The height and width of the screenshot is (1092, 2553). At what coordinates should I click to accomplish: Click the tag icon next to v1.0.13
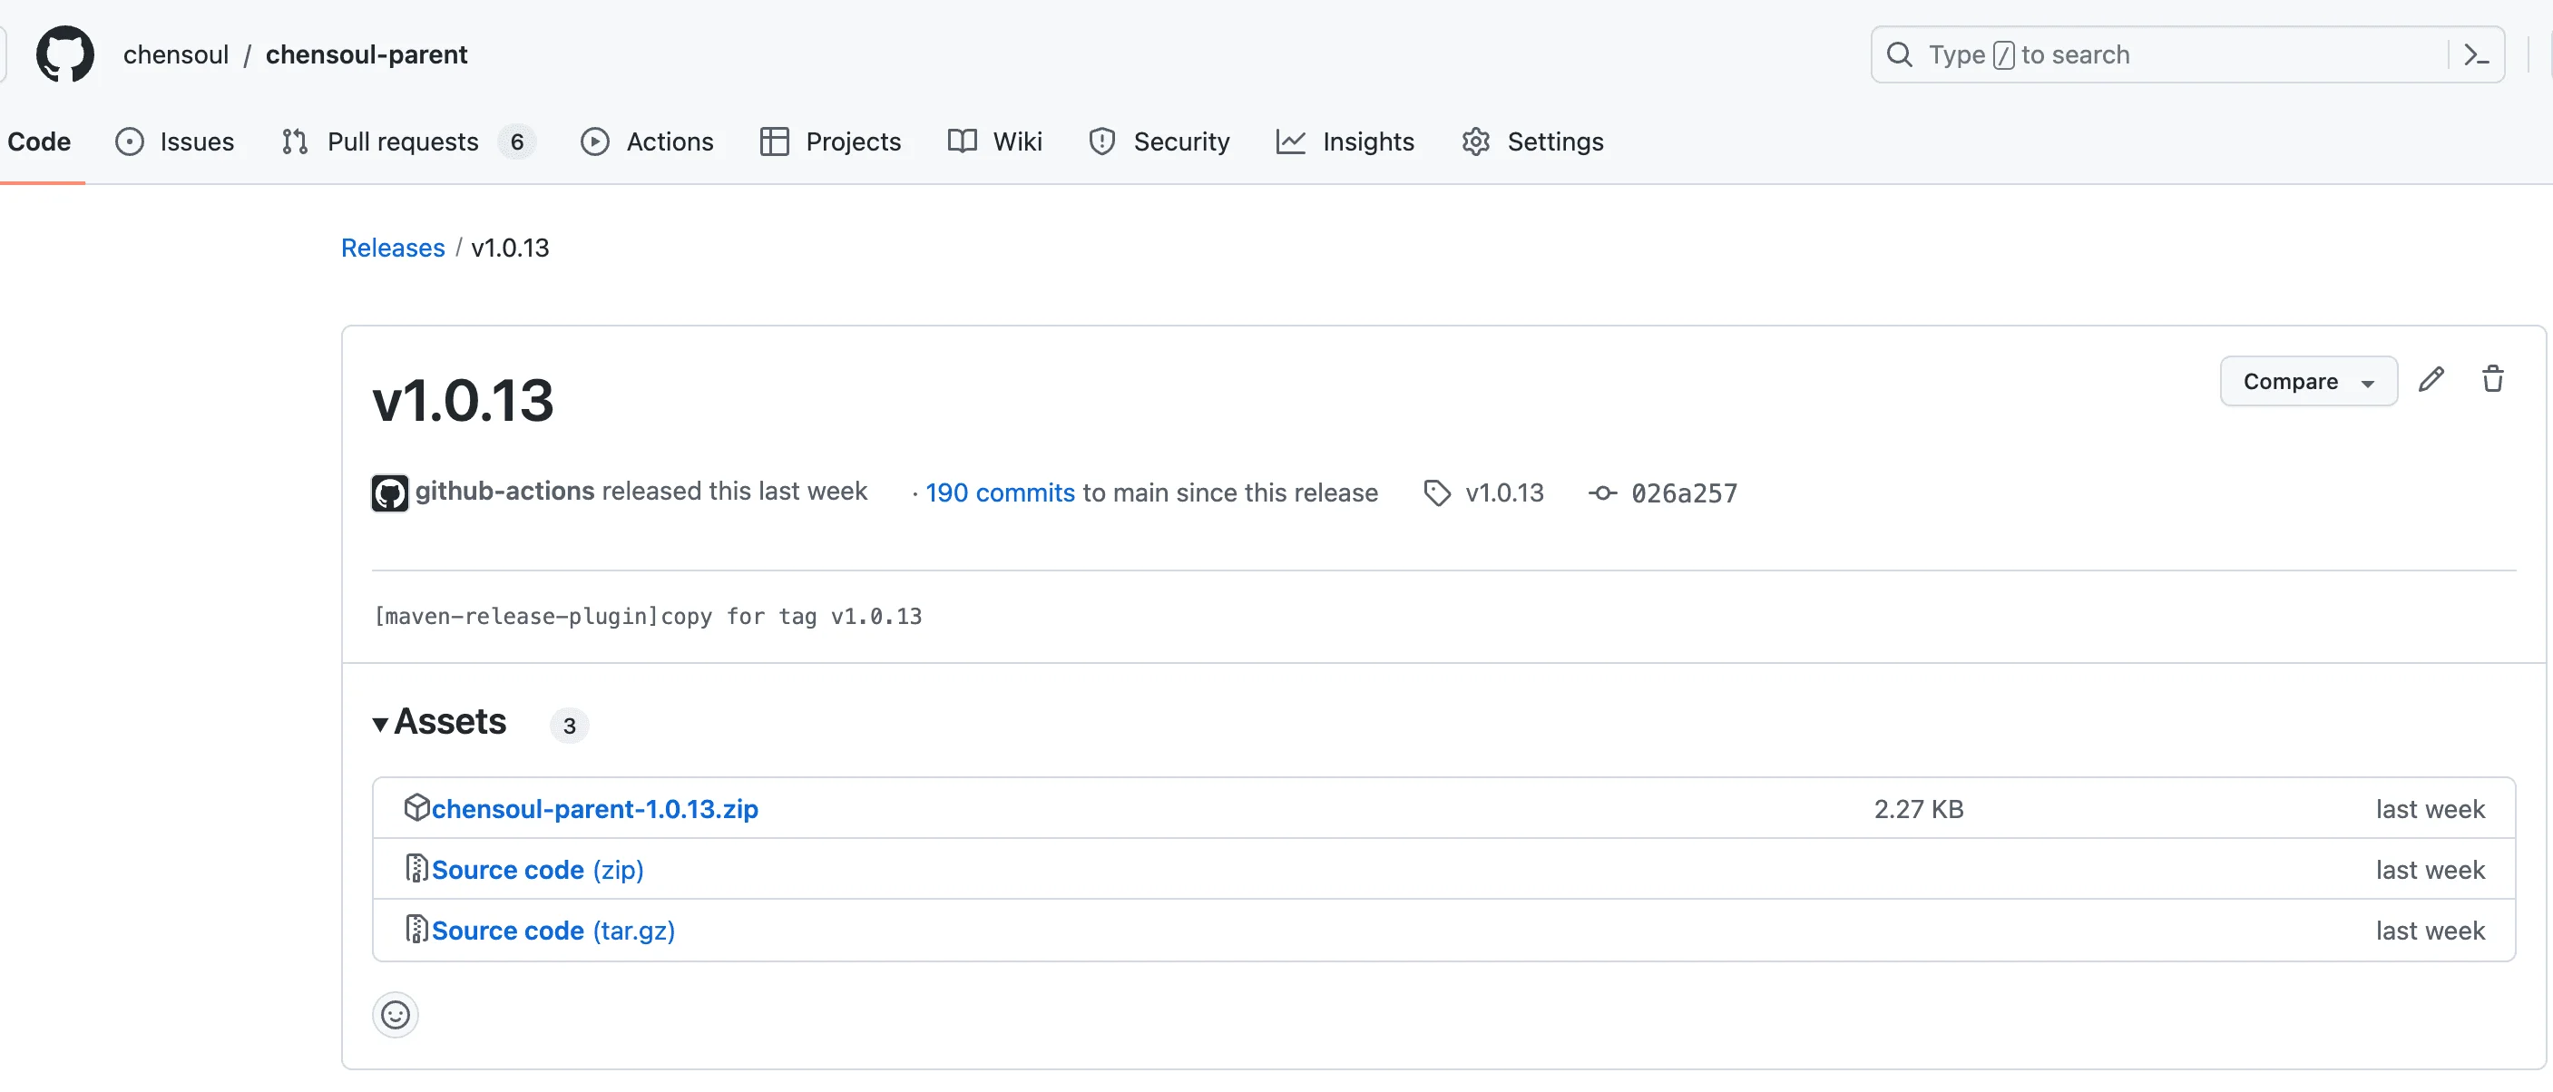click(x=1437, y=492)
